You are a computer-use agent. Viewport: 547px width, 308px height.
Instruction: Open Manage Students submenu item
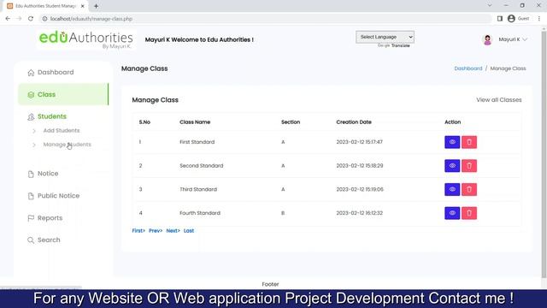pos(67,145)
